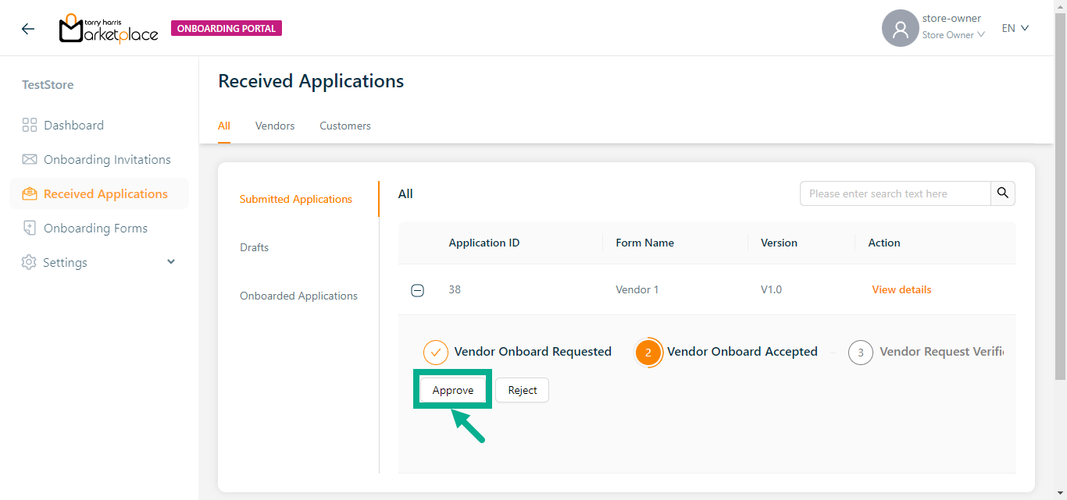Open the Drafts section
The image size is (1067, 500).
point(254,247)
